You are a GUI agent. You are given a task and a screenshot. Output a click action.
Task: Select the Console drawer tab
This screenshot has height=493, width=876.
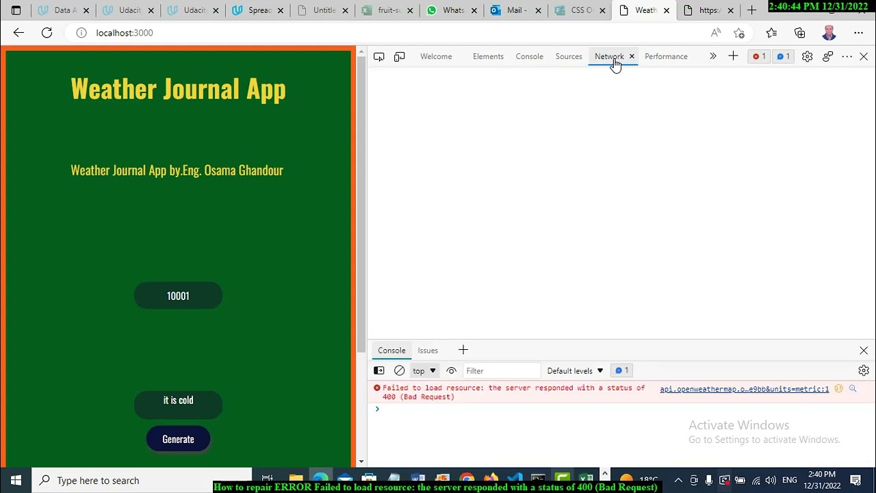pyautogui.click(x=391, y=351)
